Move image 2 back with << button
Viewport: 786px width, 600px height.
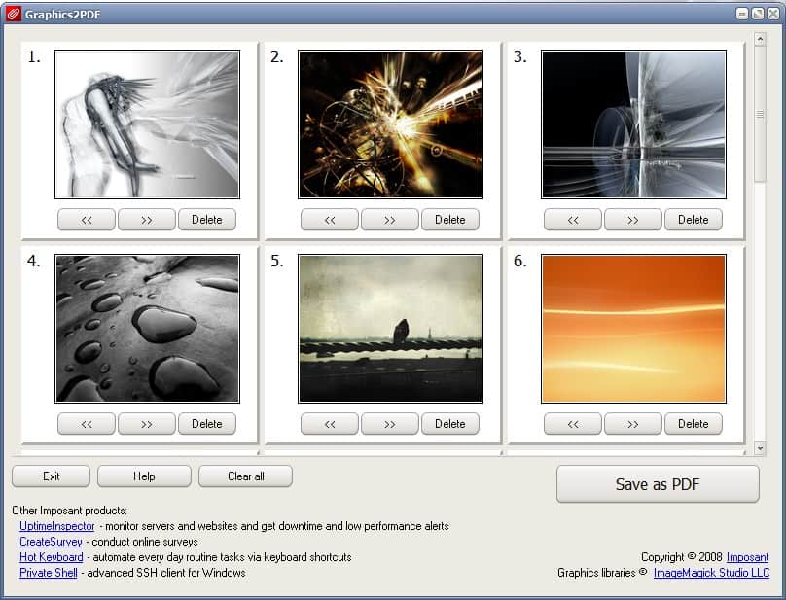click(330, 220)
